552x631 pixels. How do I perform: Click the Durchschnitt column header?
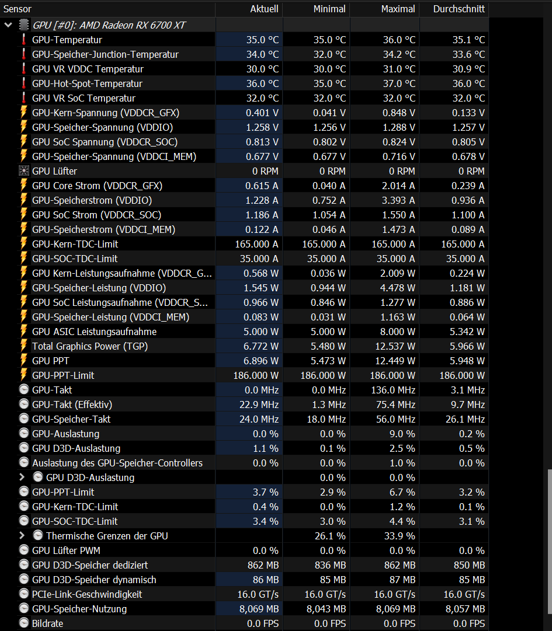454,9
